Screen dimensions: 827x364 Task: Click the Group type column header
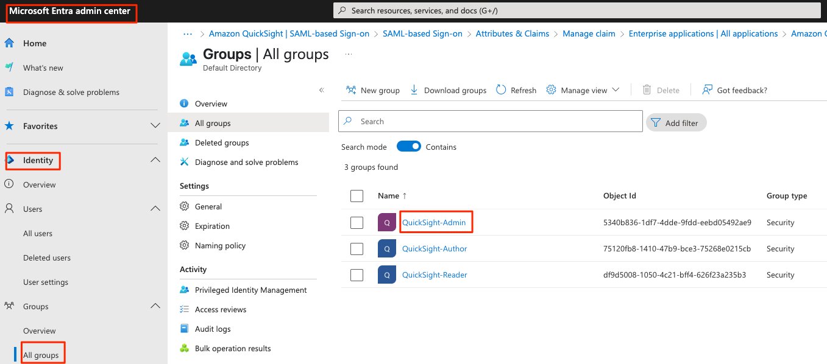[787, 196]
